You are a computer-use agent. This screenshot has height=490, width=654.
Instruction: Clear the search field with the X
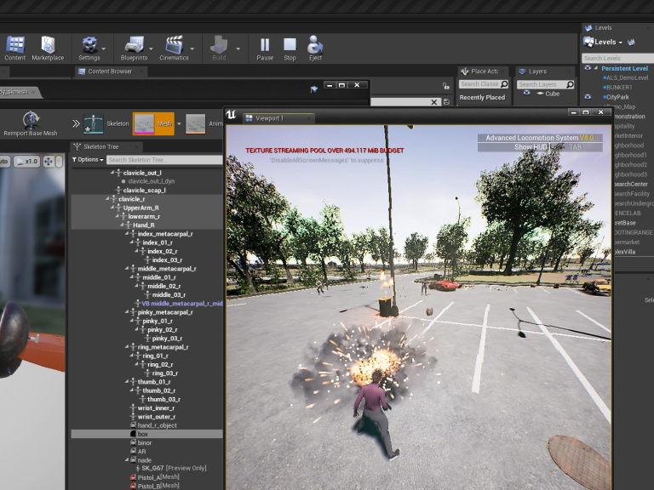[433, 102]
